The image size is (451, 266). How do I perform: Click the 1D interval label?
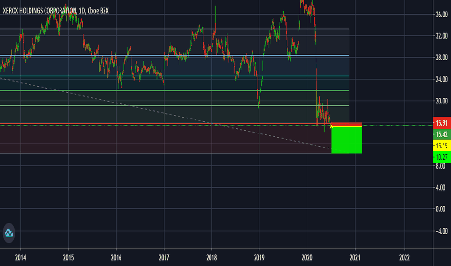coord(82,11)
